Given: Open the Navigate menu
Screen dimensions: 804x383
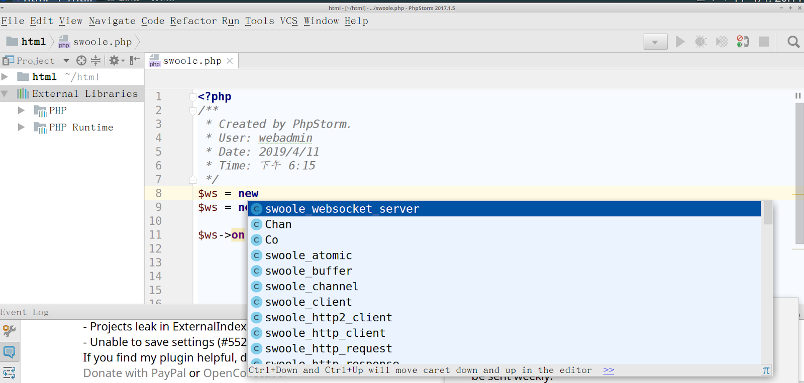Looking at the screenshot, I should pyautogui.click(x=112, y=21).
